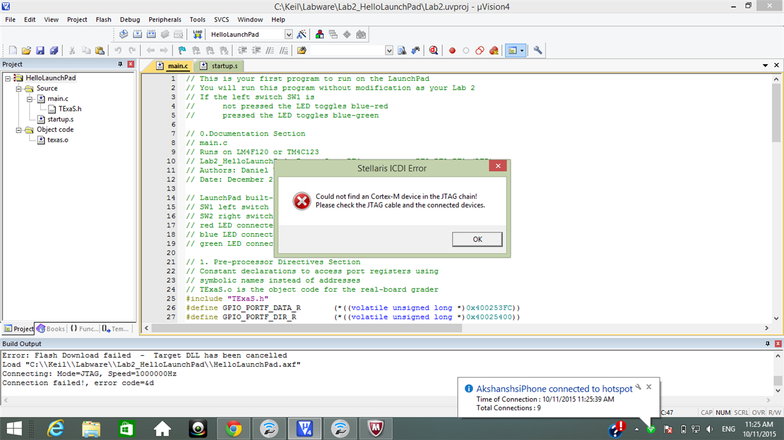
Task: Switch to the Functions panel tab
Action: click(x=84, y=329)
